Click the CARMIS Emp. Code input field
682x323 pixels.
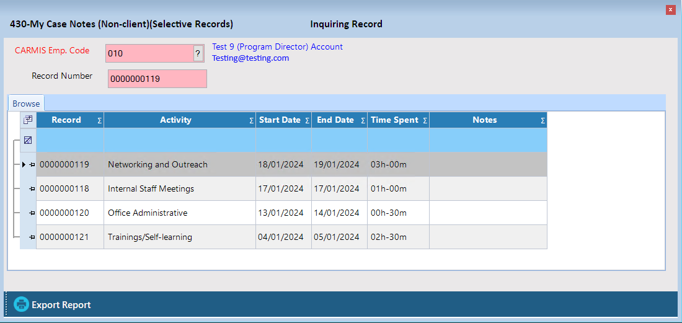click(149, 54)
